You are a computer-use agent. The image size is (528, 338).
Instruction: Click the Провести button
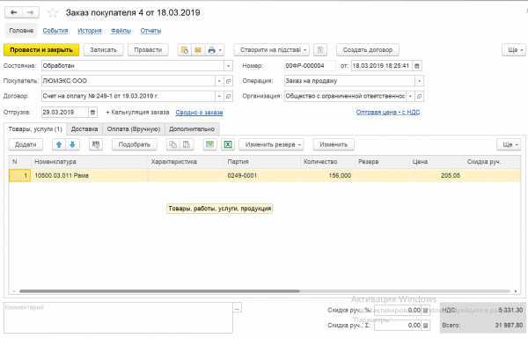point(148,50)
